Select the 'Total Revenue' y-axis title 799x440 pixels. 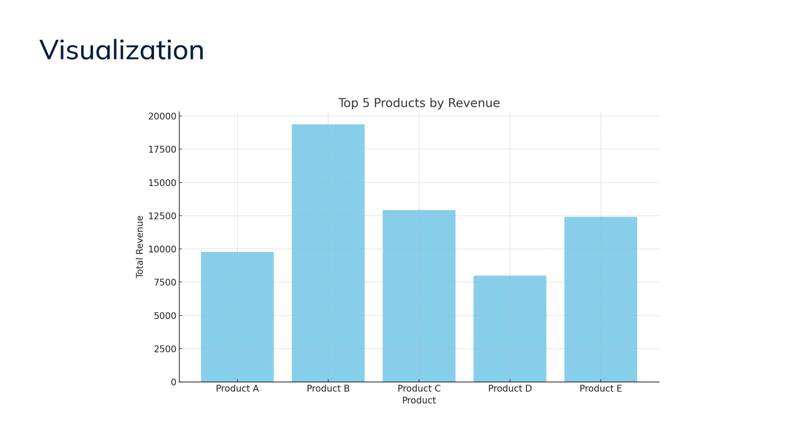pos(140,247)
